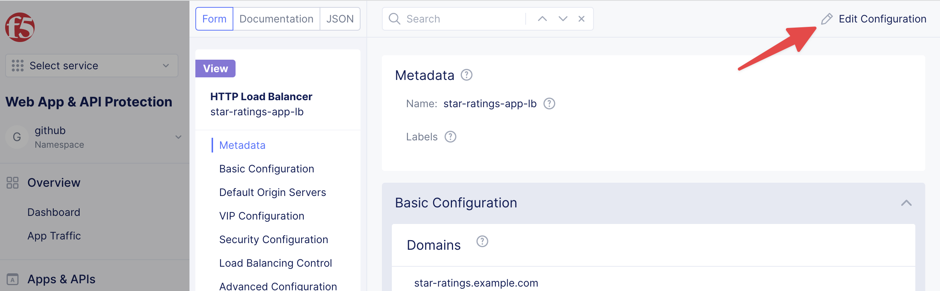Click the Apps & APIs sidebar icon
Viewport: 940px width, 291px height.
(13, 279)
